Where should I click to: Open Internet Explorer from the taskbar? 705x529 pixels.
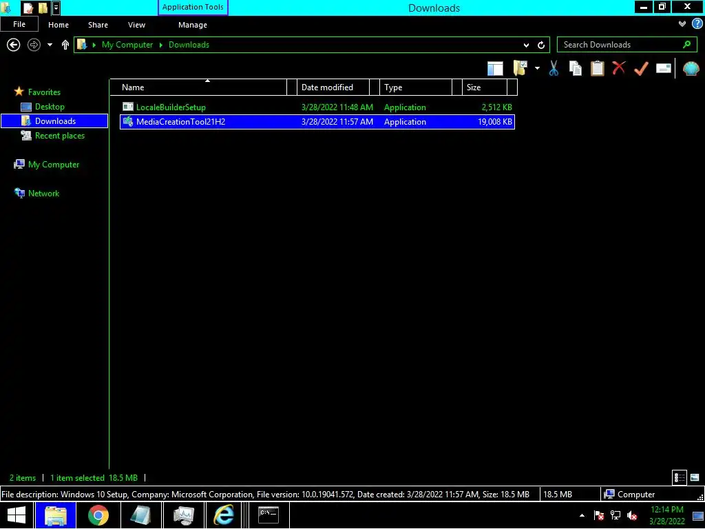(224, 515)
